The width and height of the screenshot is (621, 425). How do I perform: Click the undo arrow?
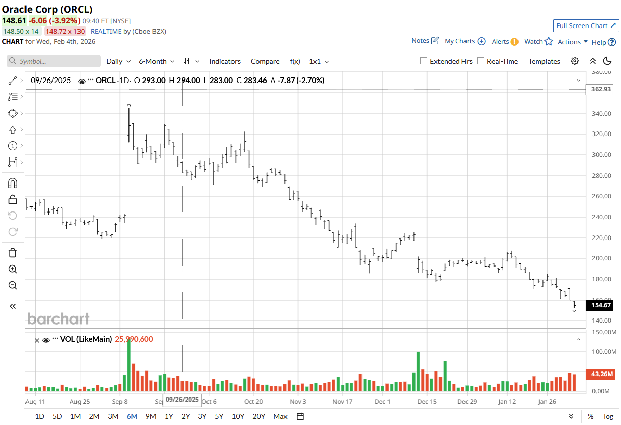[13, 216]
